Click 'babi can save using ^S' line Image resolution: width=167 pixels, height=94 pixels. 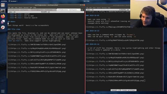tap(98, 19)
